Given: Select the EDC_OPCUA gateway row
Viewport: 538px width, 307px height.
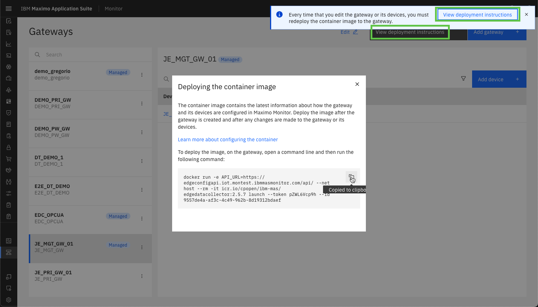Looking at the screenshot, I should tap(90, 220).
